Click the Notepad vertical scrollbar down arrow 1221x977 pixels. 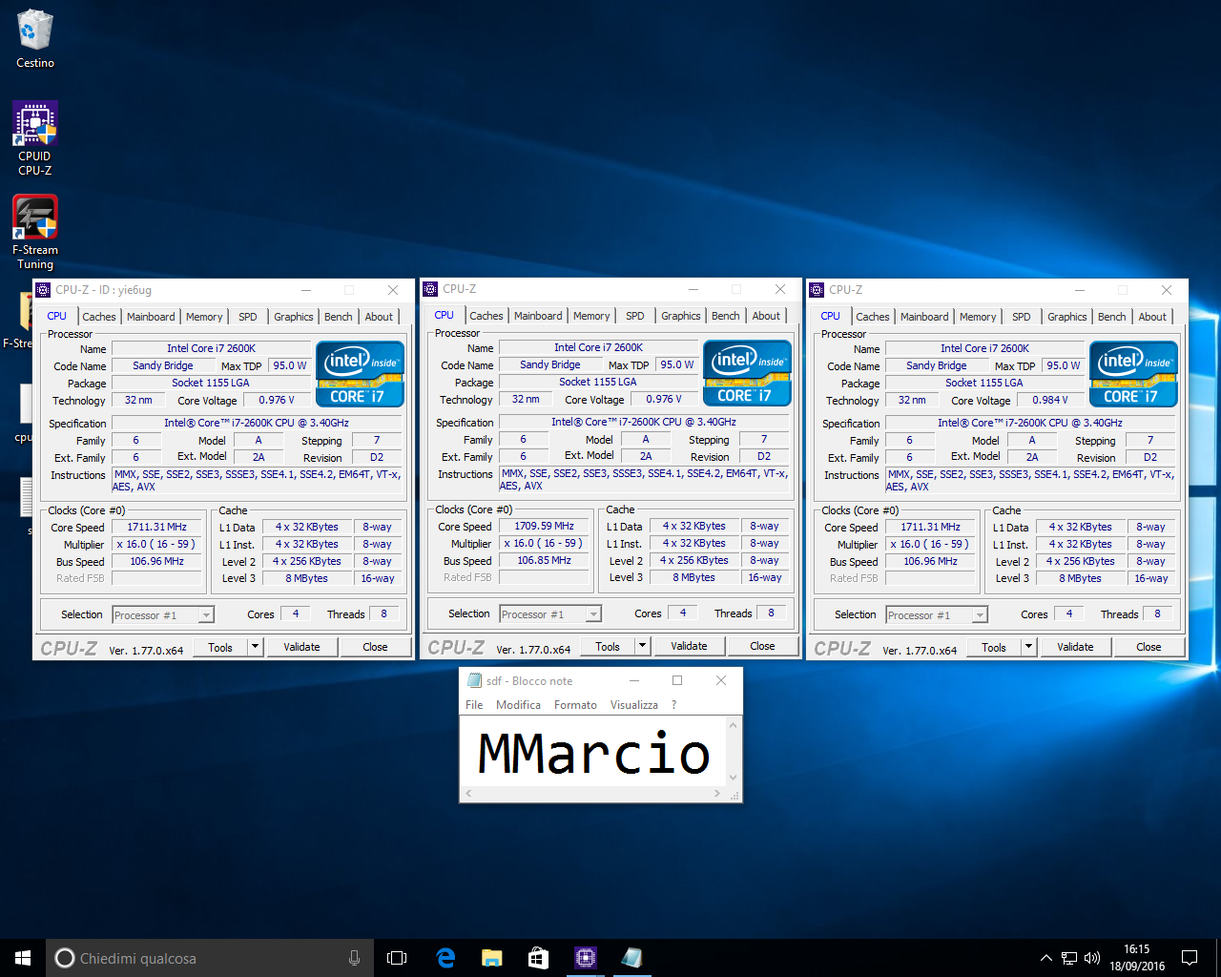(x=734, y=778)
